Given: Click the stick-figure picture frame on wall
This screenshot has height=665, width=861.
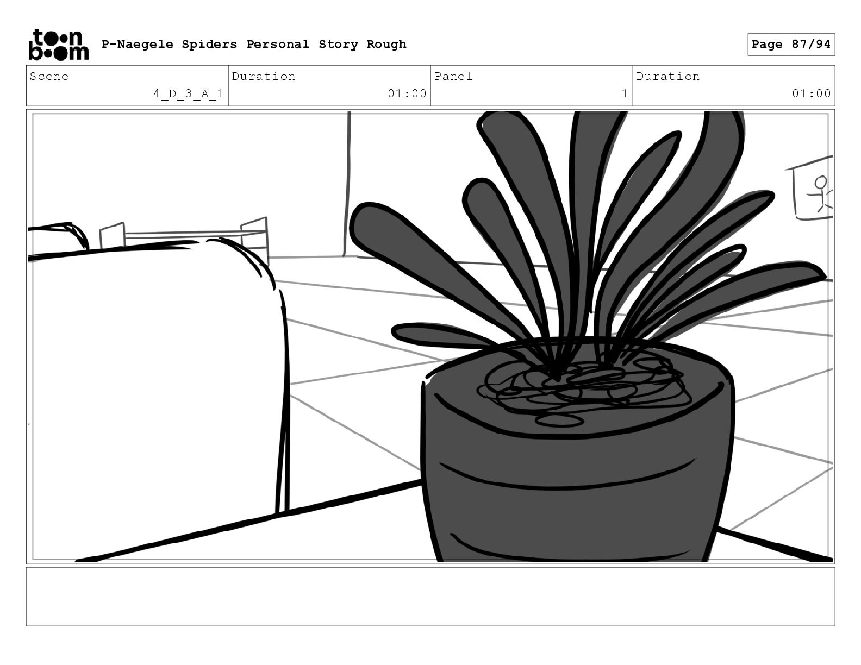Looking at the screenshot, I should click(809, 188).
